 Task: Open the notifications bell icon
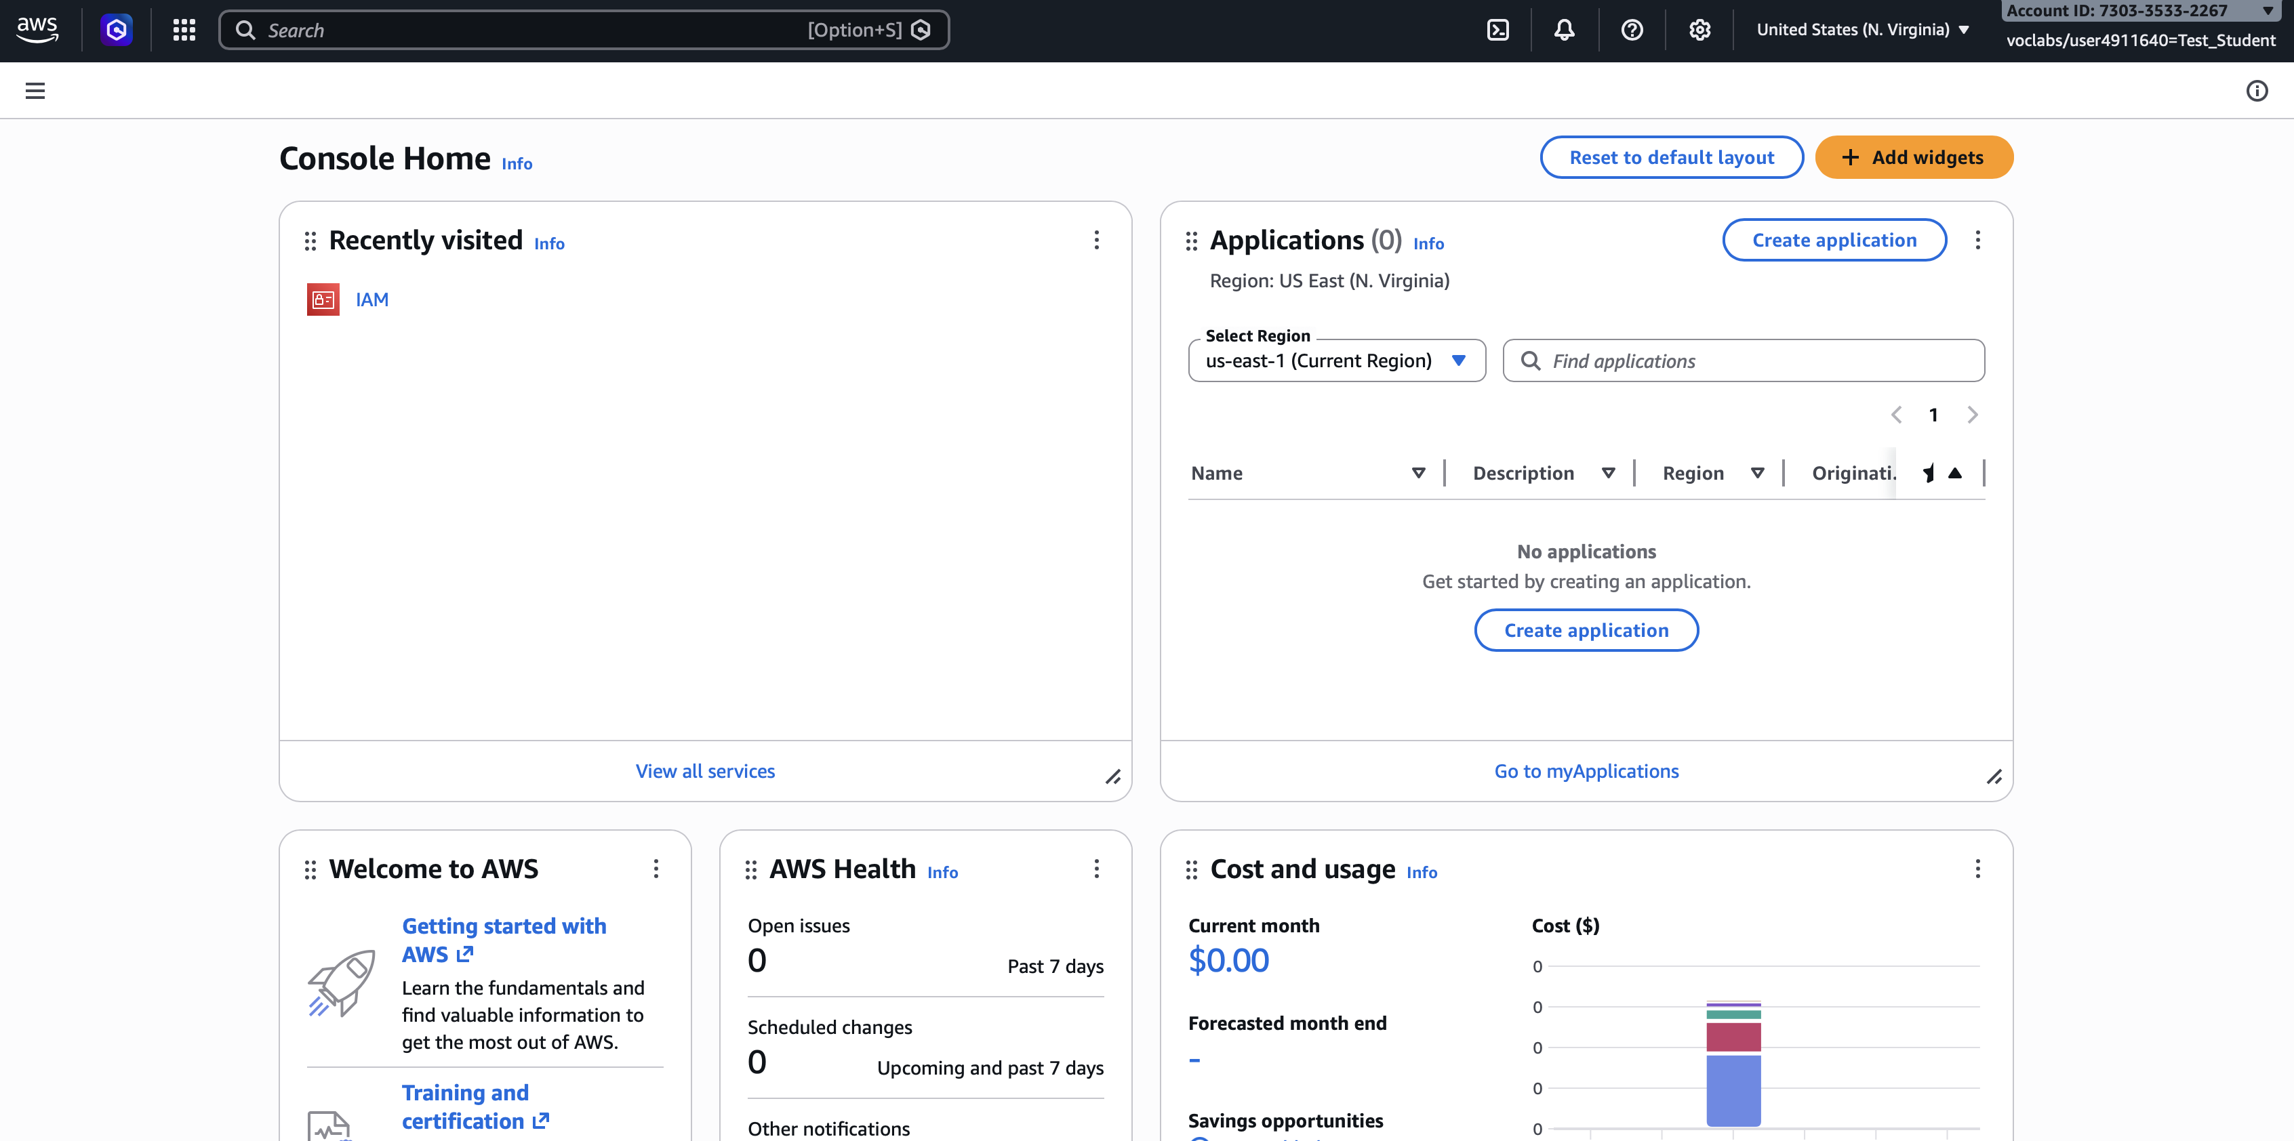pos(1564,29)
